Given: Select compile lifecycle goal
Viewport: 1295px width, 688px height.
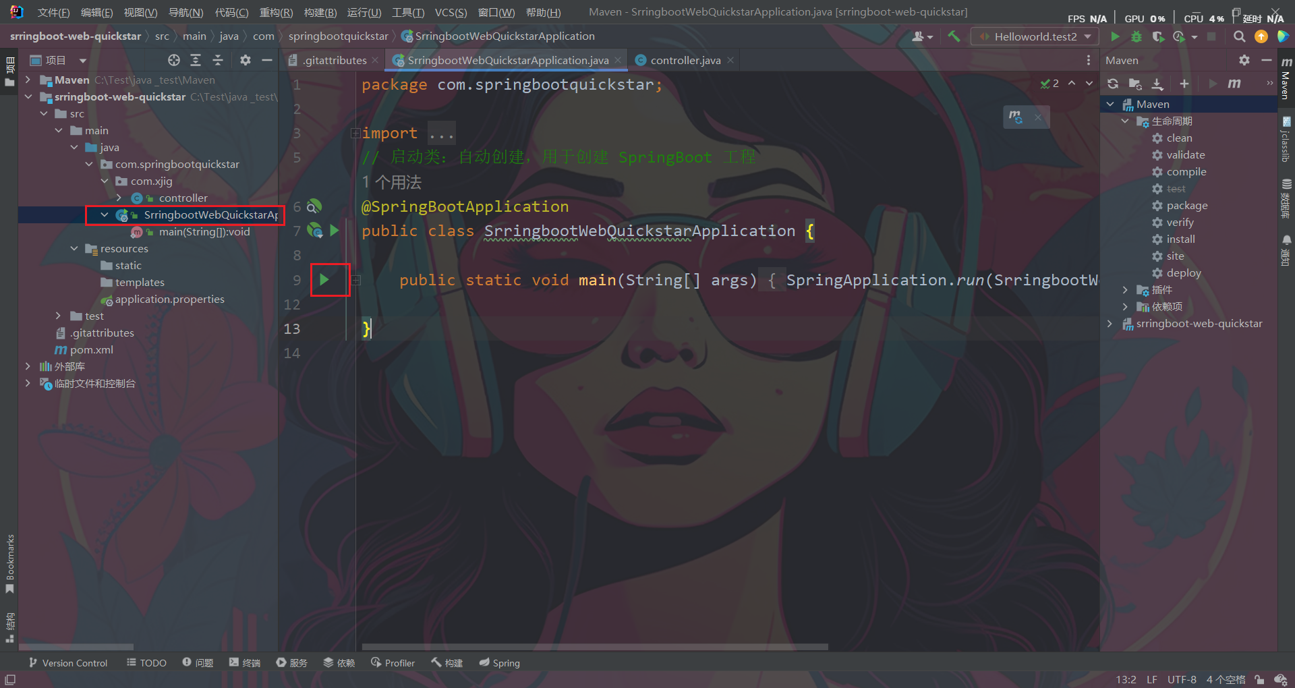Looking at the screenshot, I should pos(1186,172).
